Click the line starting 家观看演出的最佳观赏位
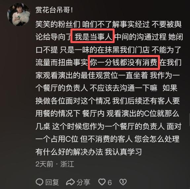This screenshot has height=189, width=190. 107,75
